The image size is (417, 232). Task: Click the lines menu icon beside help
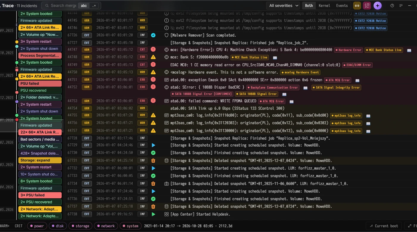coord(401,6)
